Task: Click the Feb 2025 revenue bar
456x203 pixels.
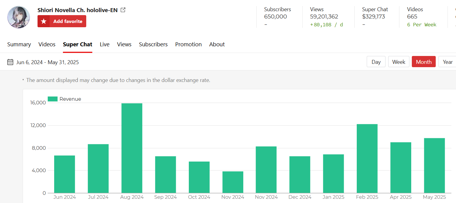Action: click(x=367, y=159)
